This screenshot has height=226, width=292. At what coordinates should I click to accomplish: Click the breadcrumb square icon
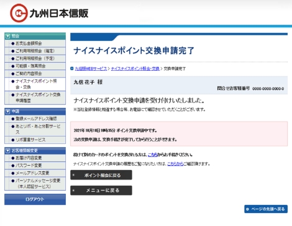click(x=72, y=68)
